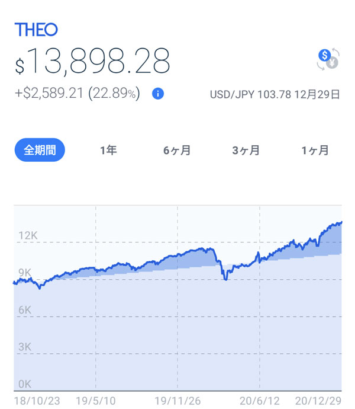Click the 9K axis label
This screenshot has height=409, width=355.
[24, 273]
